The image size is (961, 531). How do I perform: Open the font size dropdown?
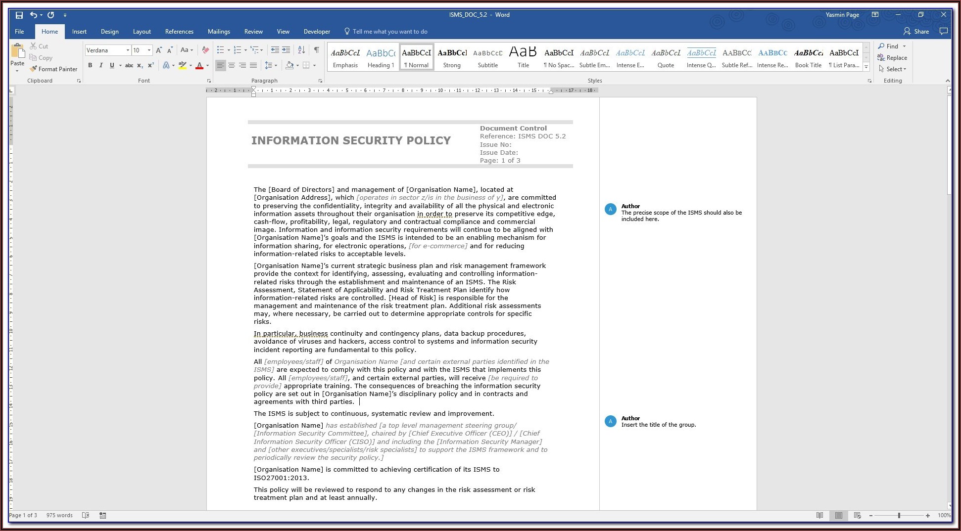pos(149,50)
